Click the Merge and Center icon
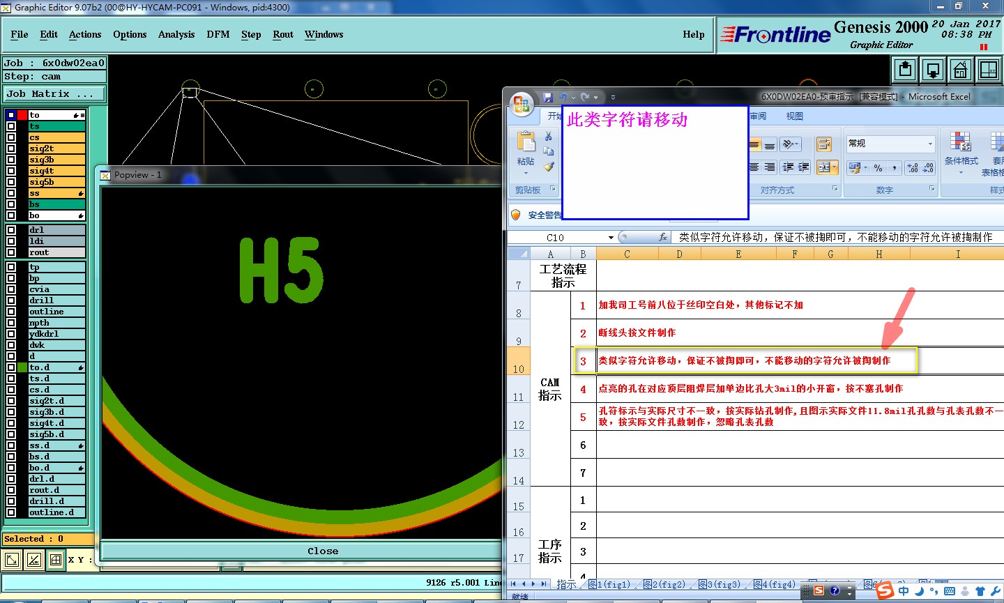The height and width of the screenshot is (603, 1004). click(x=824, y=167)
